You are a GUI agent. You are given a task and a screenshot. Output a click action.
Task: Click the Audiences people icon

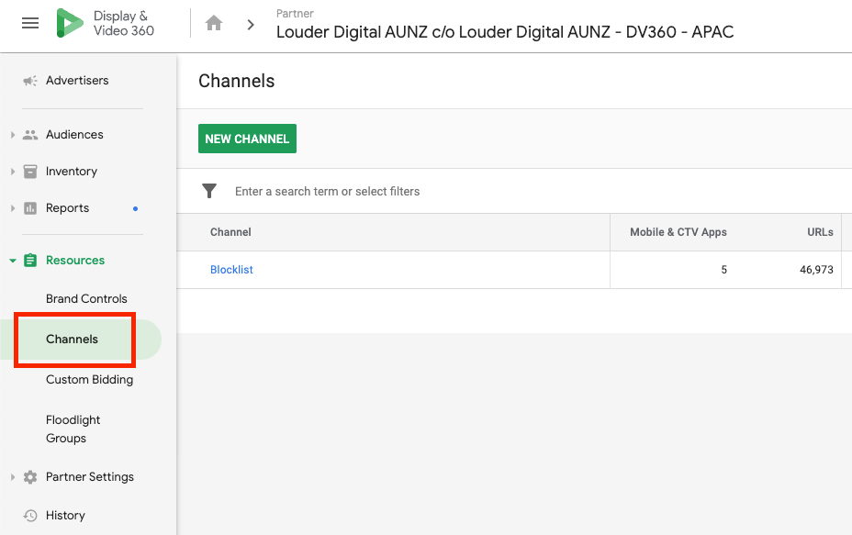coord(30,135)
